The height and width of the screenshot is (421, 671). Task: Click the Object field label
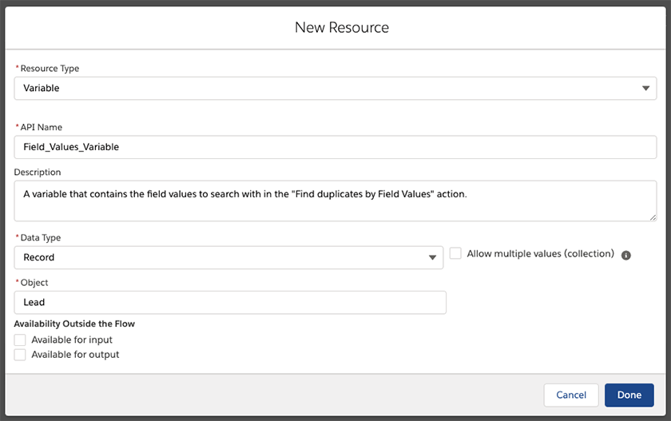pyautogui.click(x=34, y=282)
